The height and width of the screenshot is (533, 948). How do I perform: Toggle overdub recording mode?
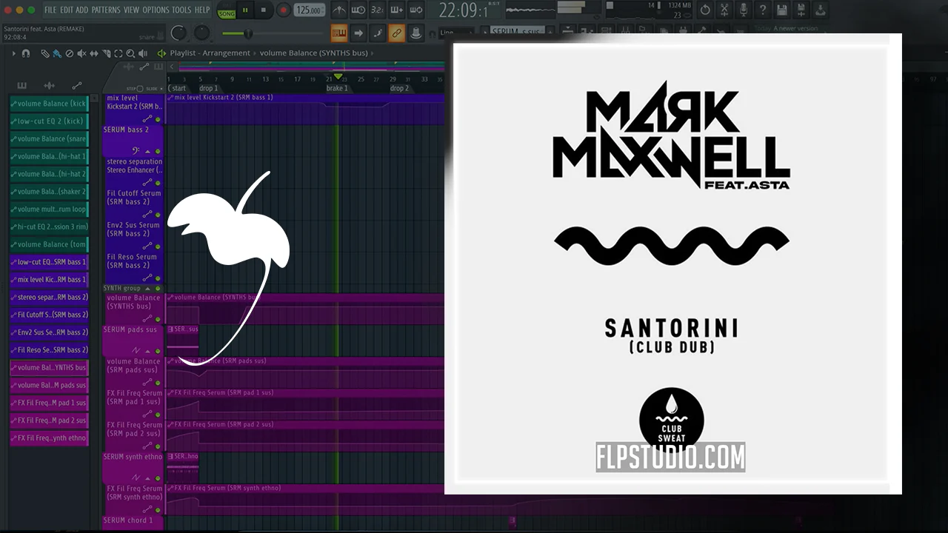tap(396, 10)
